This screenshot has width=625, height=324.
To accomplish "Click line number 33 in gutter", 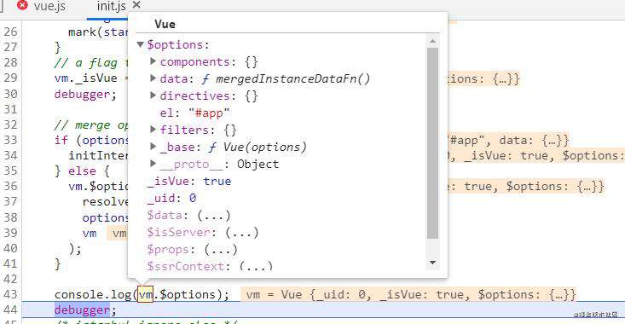I will tap(10, 141).
